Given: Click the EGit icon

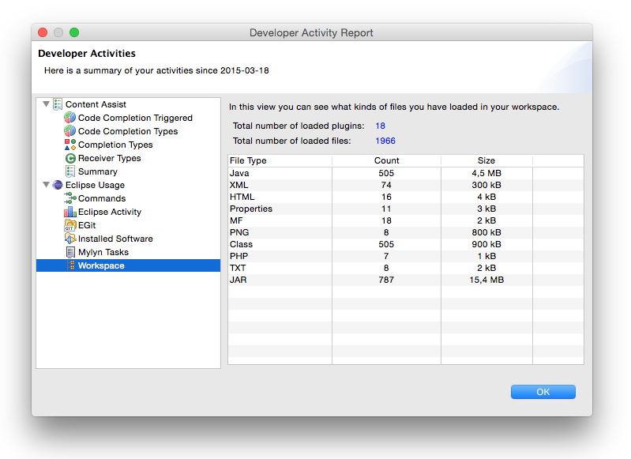Looking at the screenshot, I should (70, 225).
